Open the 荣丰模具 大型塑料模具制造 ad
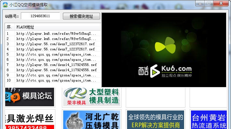Viewport: 231px width, 129px height. [x=92, y=97]
